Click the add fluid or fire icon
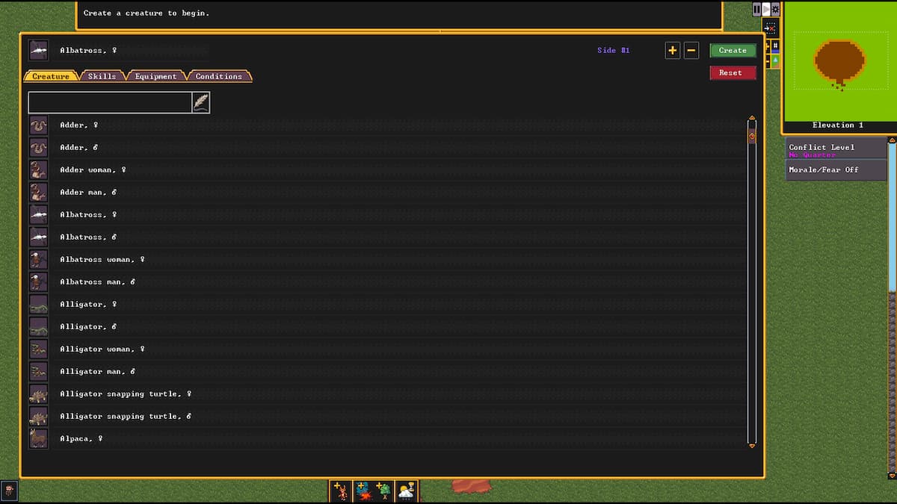897x504 pixels. click(x=363, y=491)
